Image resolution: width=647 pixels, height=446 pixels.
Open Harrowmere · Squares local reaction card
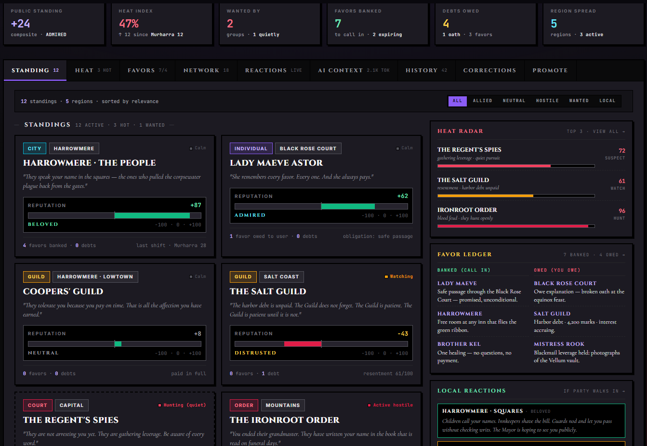pos(531,420)
